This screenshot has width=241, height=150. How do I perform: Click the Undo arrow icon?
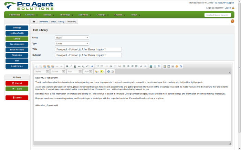[x=57, y=66]
